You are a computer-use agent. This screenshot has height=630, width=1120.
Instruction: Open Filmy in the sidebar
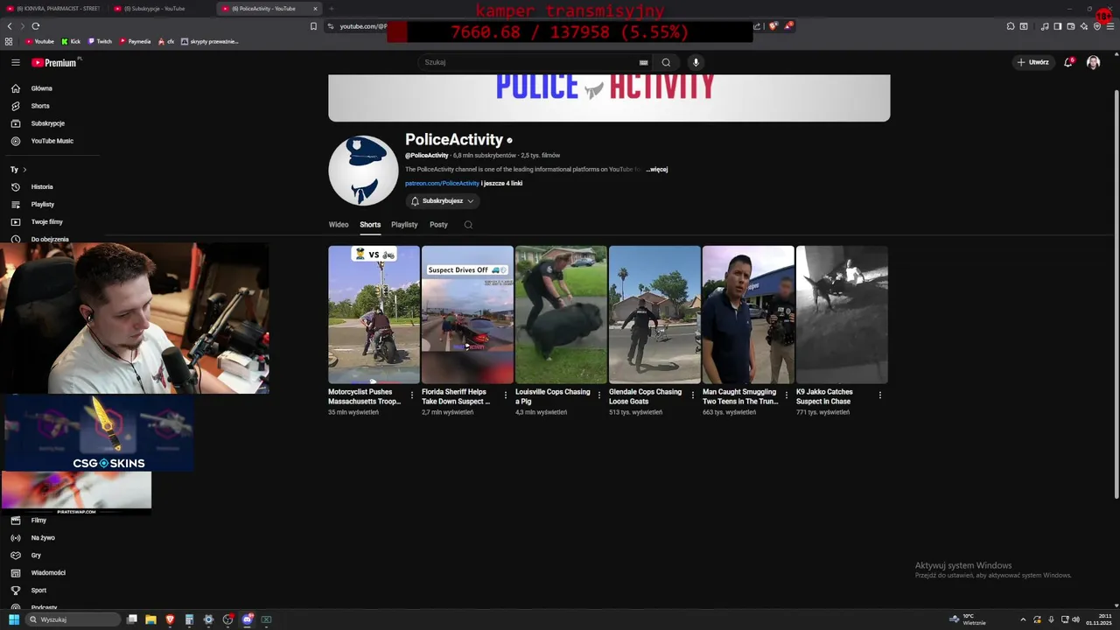(x=38, y=520)
